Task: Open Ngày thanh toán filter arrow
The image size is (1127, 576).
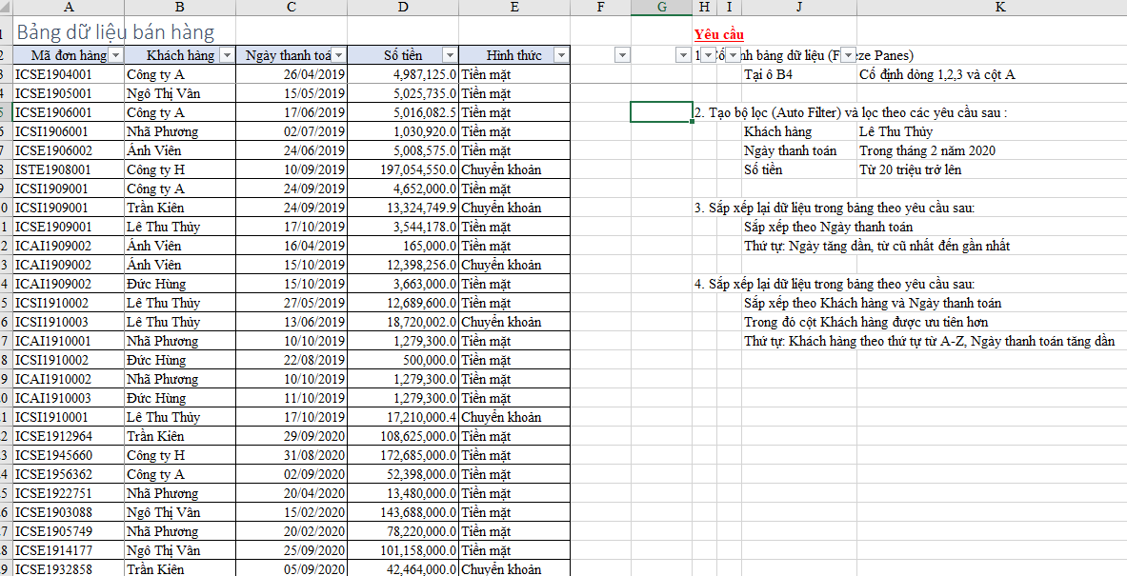Action: click(x=338, y=55)
